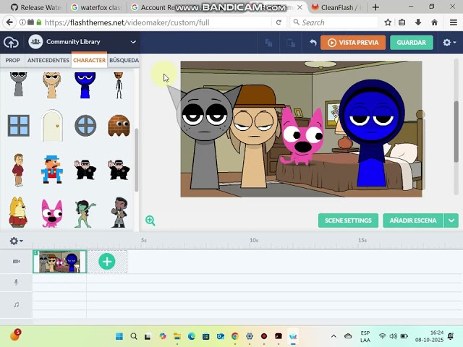Viewport: 463px width, 347px height.
Task: Open the settings gear dropdown in the top right
Action: [x=449, y=43]
